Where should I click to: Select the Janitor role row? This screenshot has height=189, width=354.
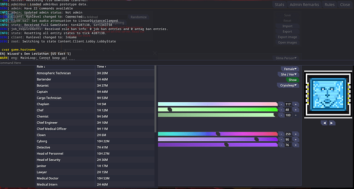(x=95, y=166)
